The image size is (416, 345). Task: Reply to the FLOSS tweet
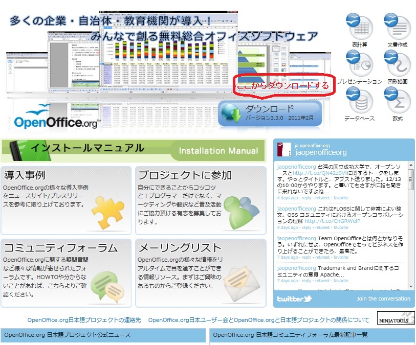point(306,227)
